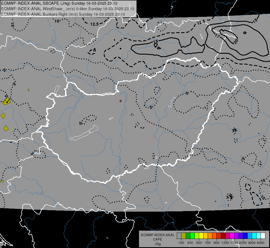Click the pale cyan swatch before 5000
270x248 pixels.
coord(258,236)
